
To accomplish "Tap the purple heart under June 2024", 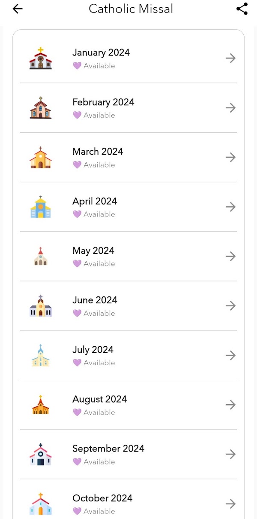I will 77,313.
